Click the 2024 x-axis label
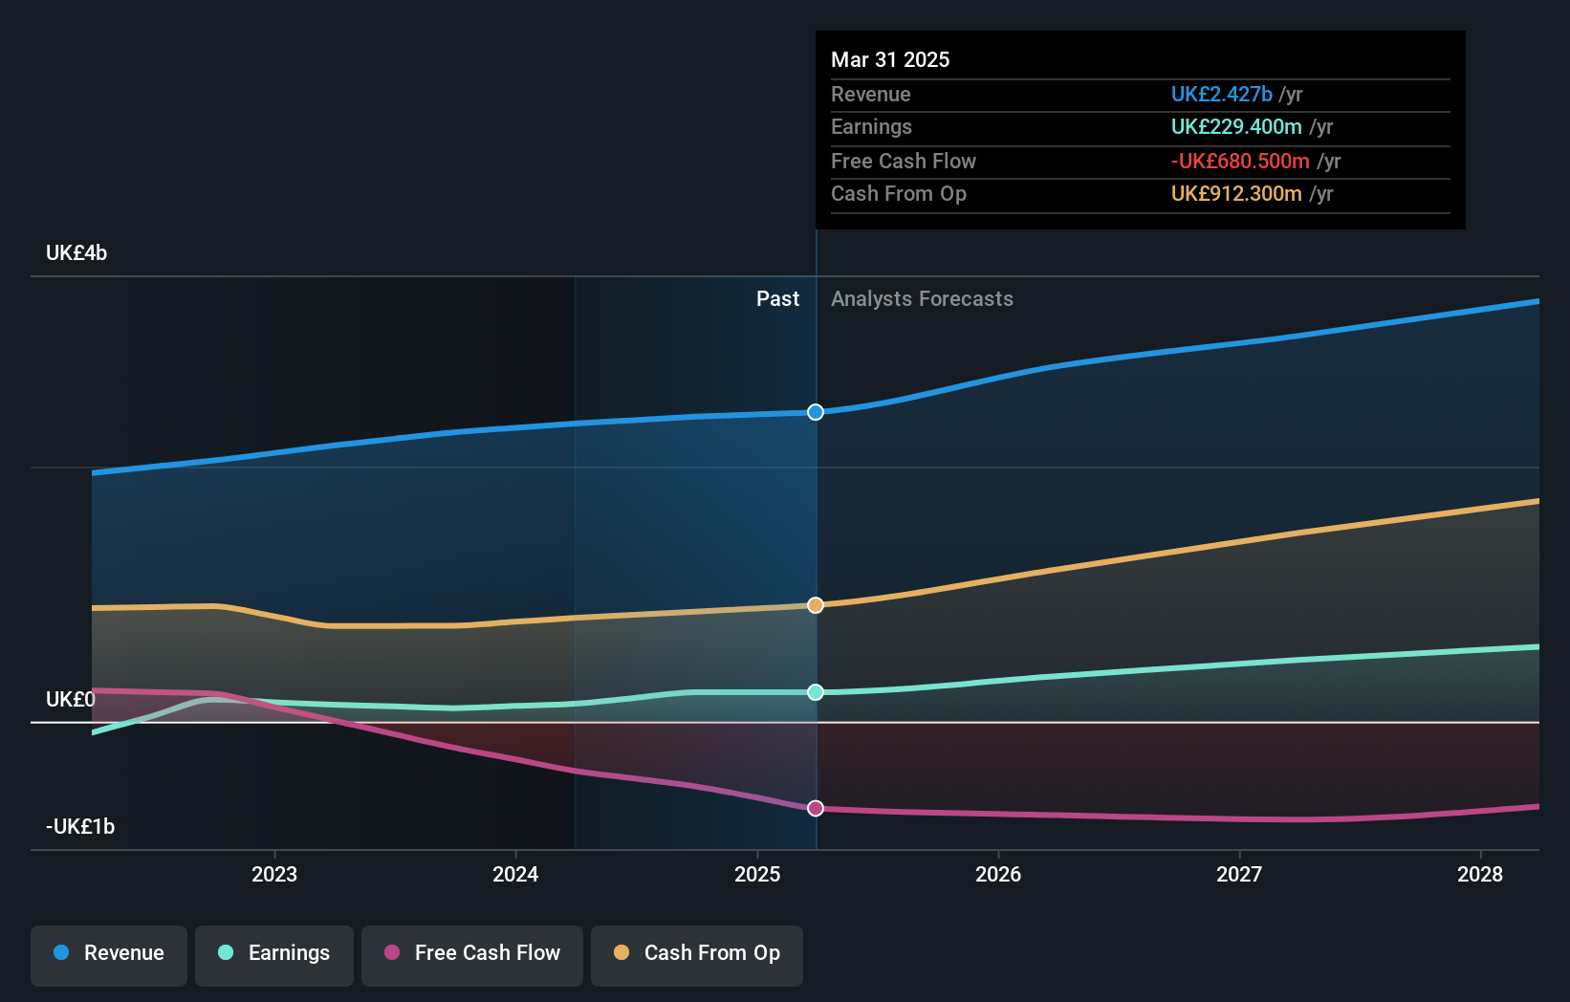 (515, 874)
